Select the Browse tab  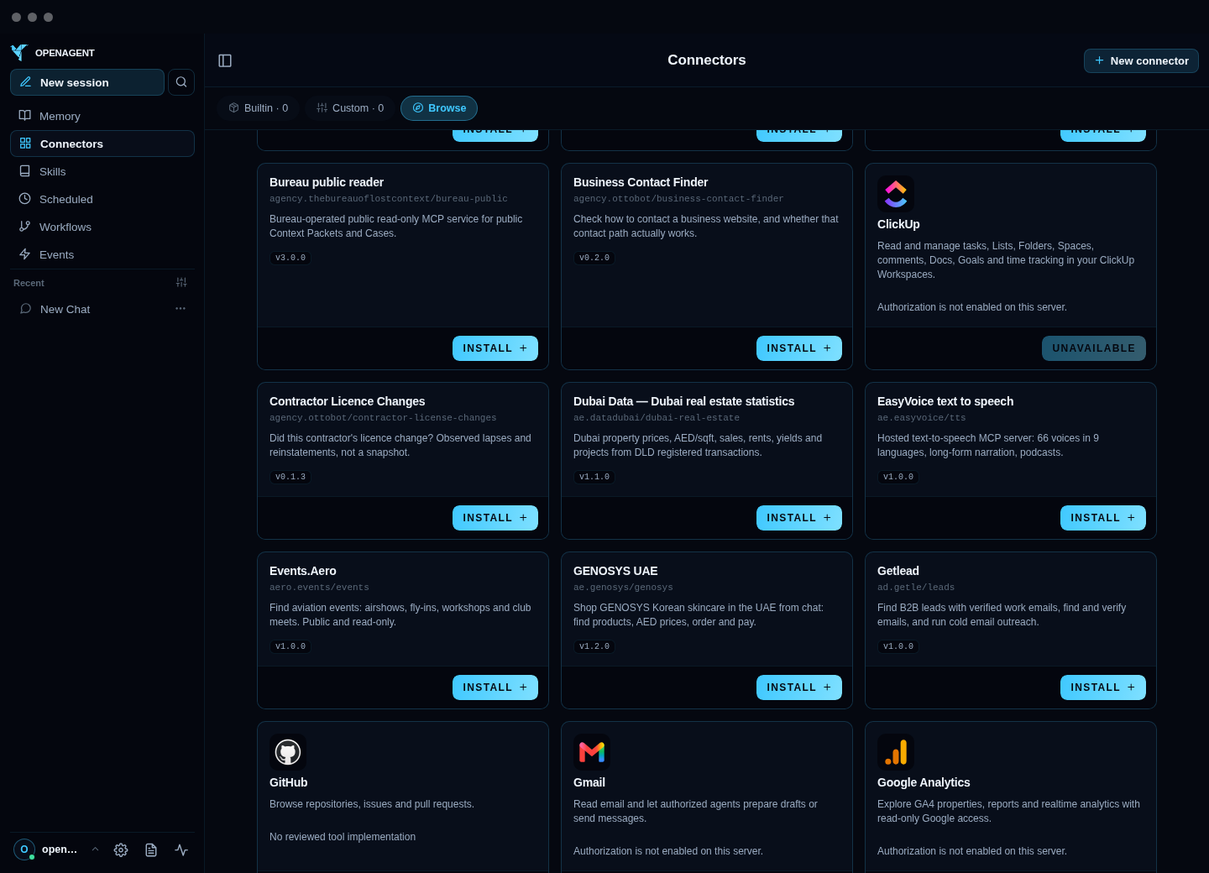439,108
